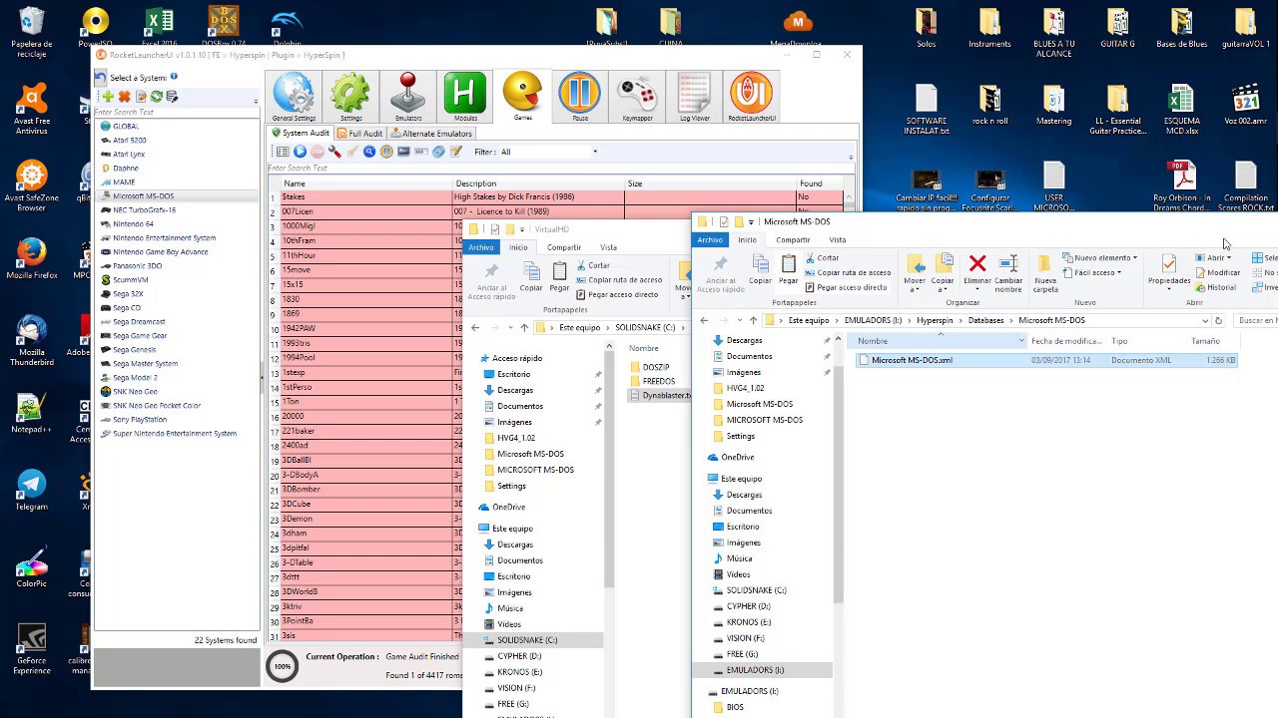
Task: Select the ScummVM system
Action: [x=130, y=280]
